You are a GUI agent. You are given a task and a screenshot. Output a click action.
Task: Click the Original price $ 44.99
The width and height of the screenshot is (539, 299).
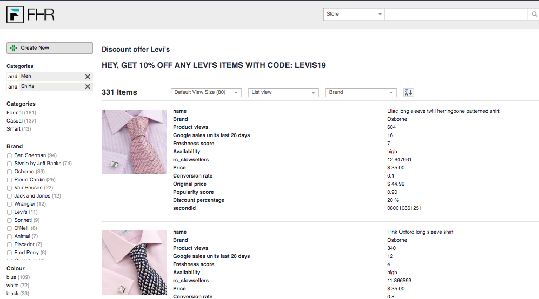click(x=396, y=184)
